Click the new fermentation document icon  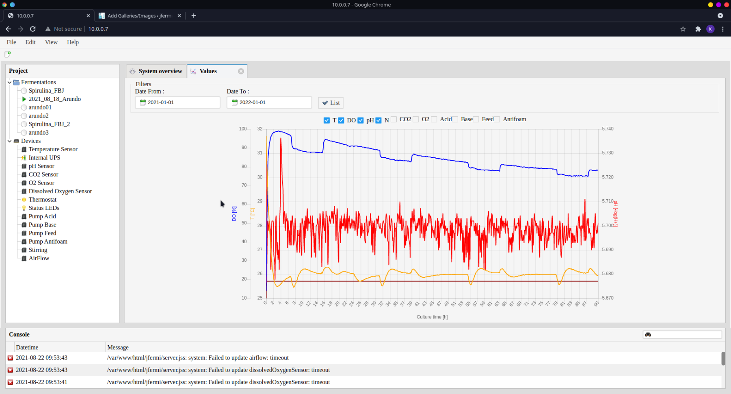click(7, 54)
